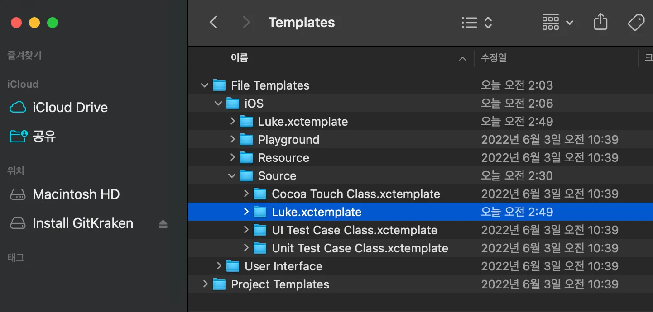Collapse the File Templates folder
The image size is (653, 312).
205,85
